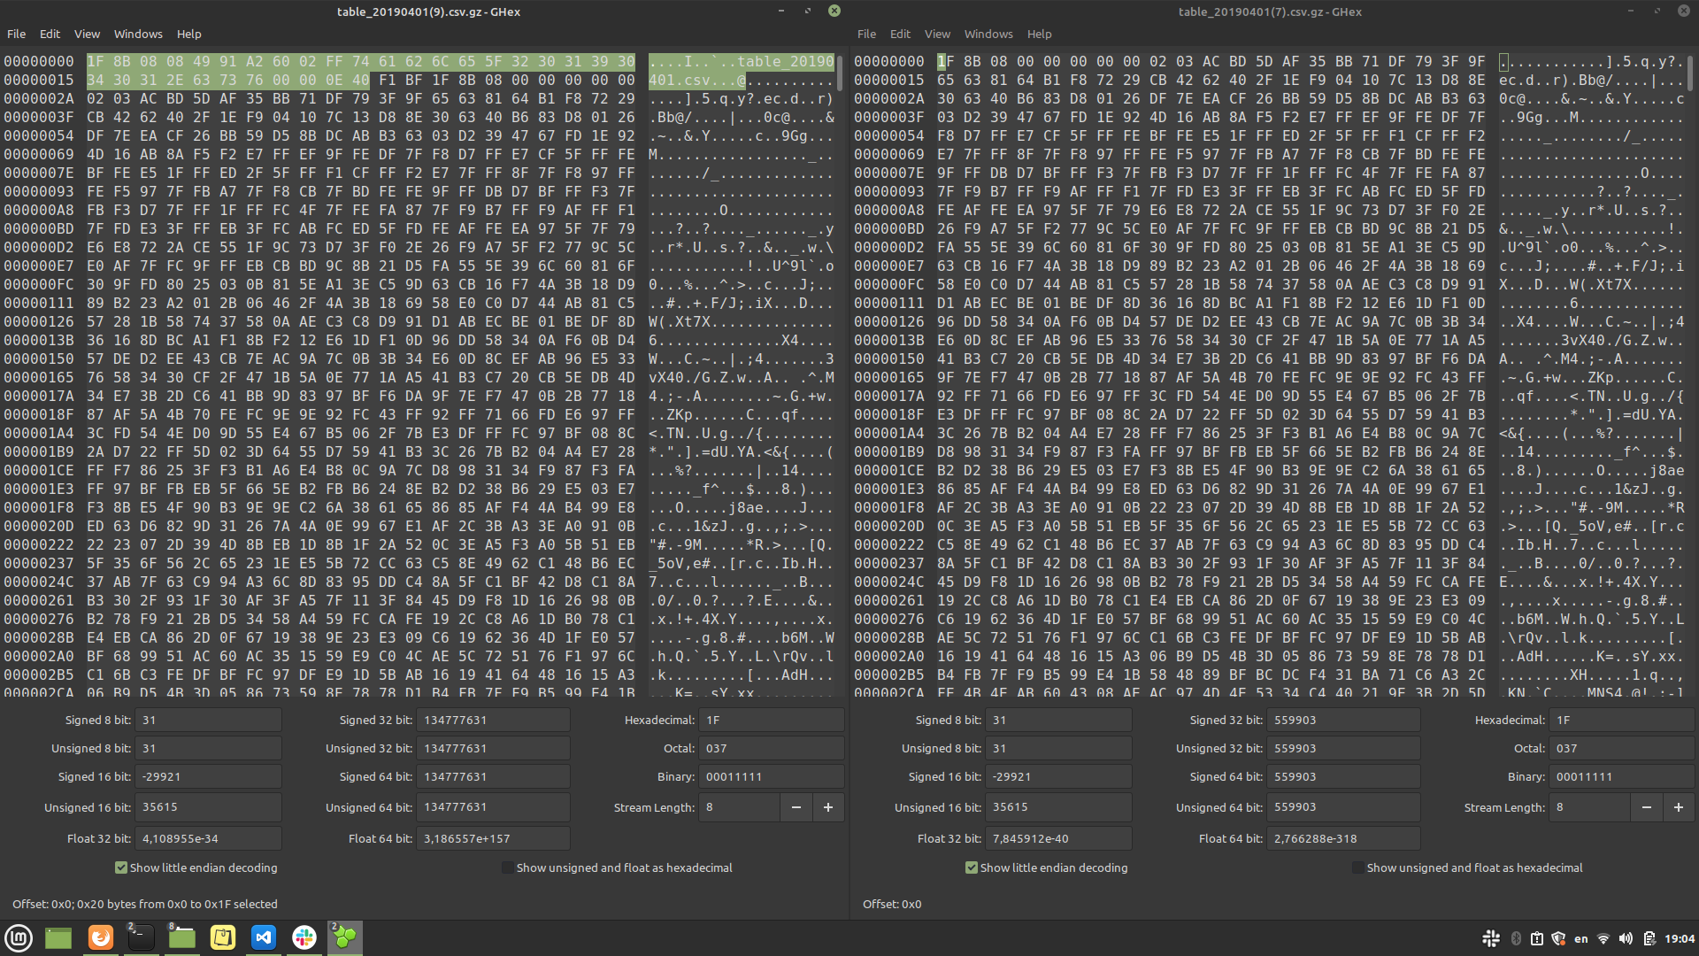Open Visual Studio Code from the taskbar
This screenshot has height=956, width=1699.
[x=263, y=937]
